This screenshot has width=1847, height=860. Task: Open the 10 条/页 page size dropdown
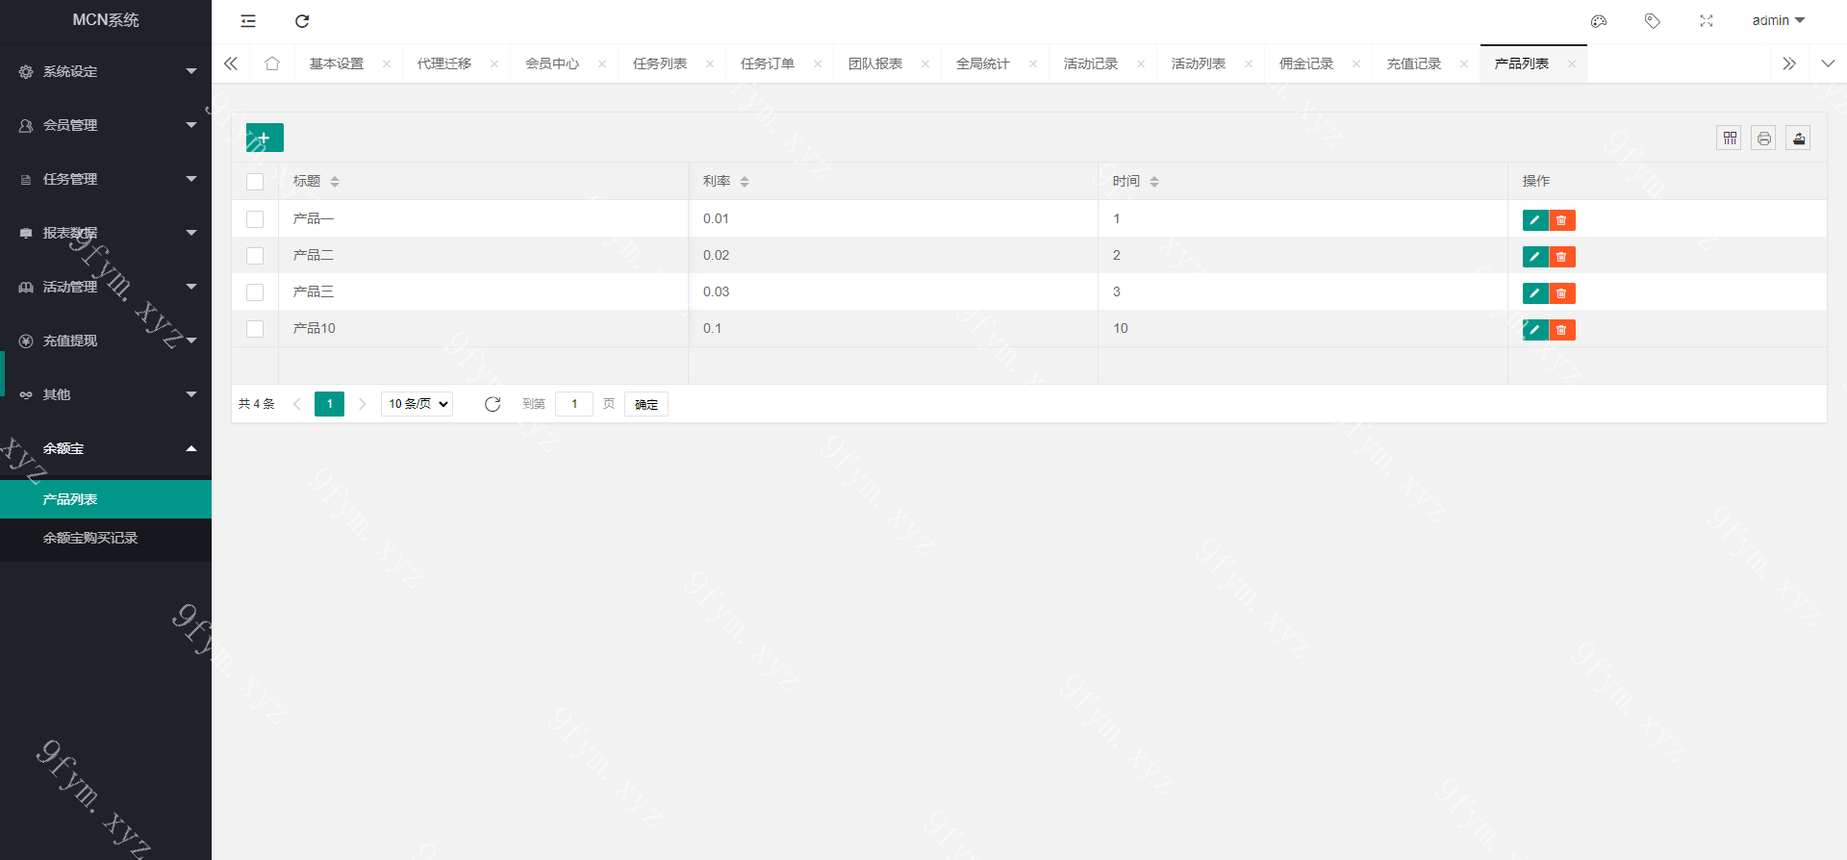coord(417,404)
